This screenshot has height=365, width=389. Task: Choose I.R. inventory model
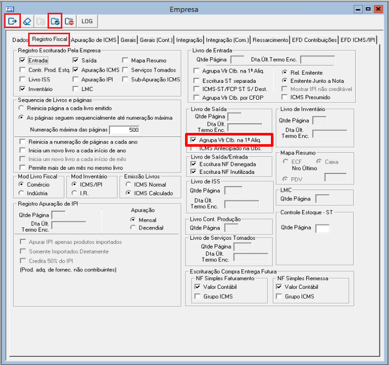pos(74,193)
